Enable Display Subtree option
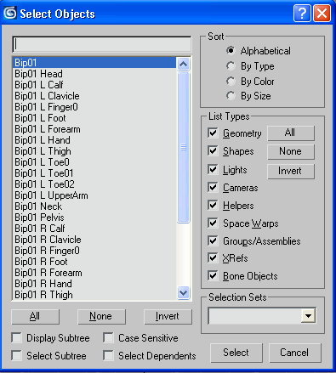 pyautogui.click(x=16, y=338)
